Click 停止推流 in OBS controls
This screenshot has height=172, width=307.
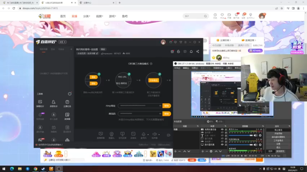pos(278,130)
